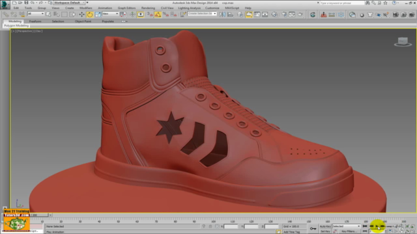Click the Unlink Selection tool
The image size is (417, 234).
click(x=14, y=14)
